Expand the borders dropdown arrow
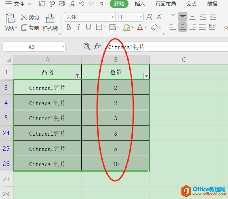 [x=105, y=27]
